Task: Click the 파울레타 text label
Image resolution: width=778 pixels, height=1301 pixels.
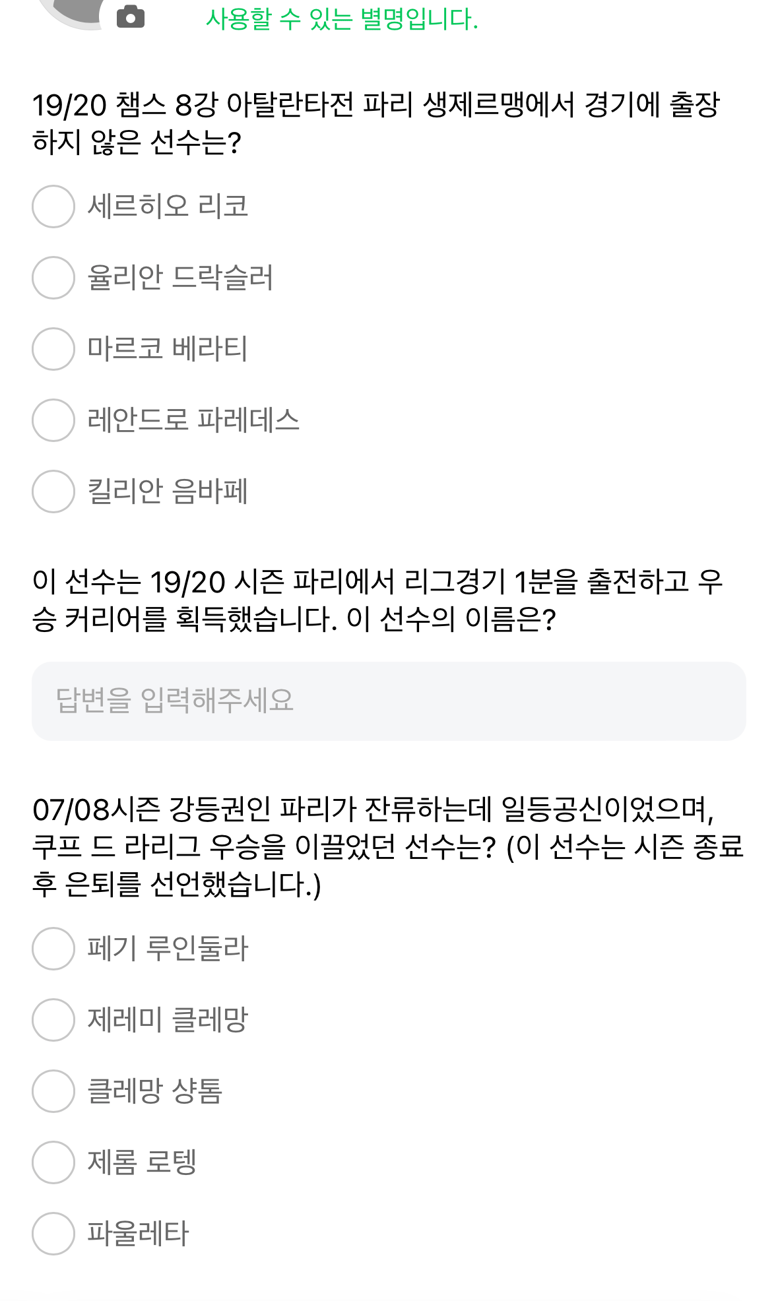Action: (138, 1234)
